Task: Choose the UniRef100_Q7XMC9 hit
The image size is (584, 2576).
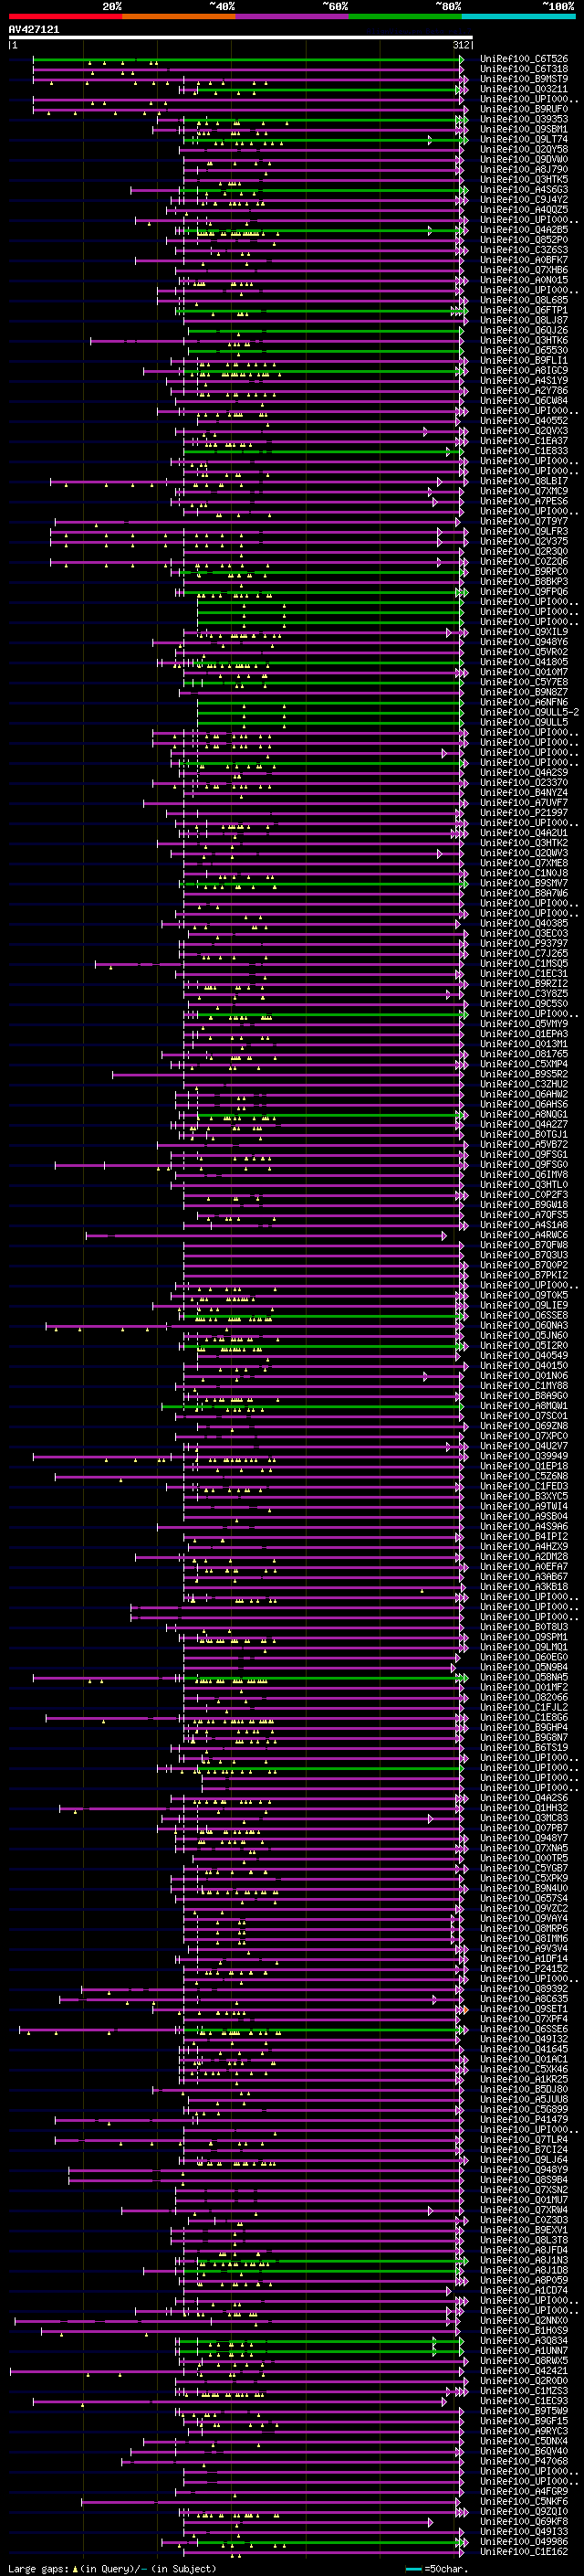Action: [x=524, y=492]
